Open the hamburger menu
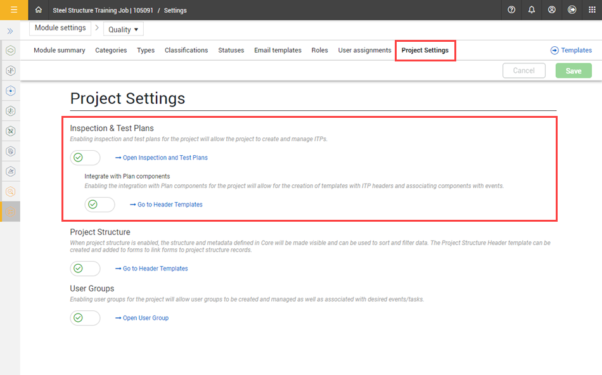The height and width of the screenshot is (375, 602). pyautogui.click(x=13, y=10)
